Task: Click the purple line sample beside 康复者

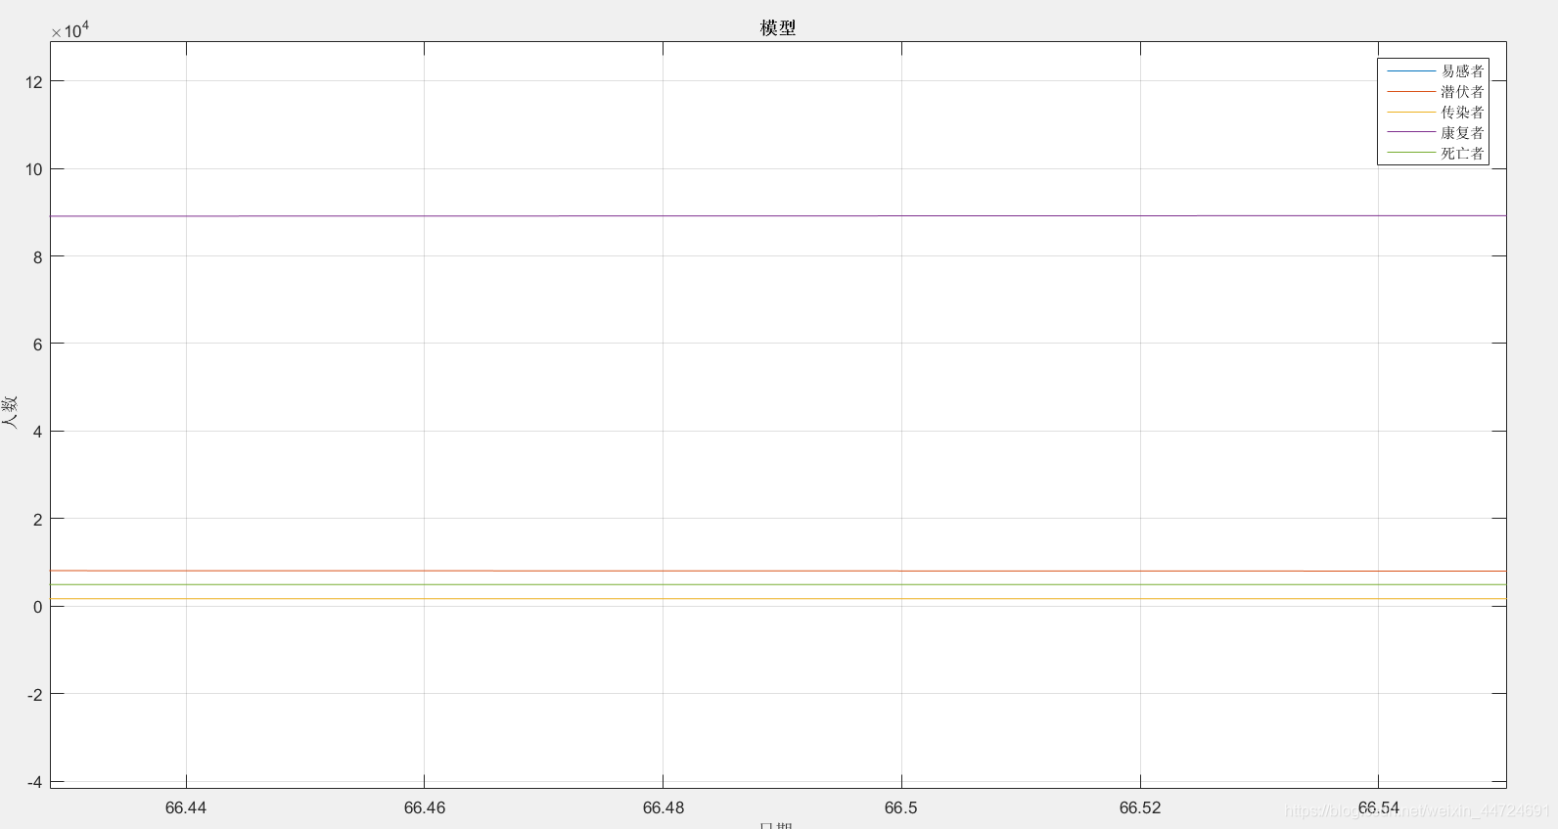Action: (x=1411, y=132)
